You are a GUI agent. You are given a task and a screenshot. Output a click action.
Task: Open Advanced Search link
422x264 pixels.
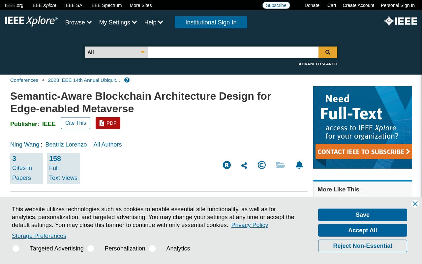(318, 64)
